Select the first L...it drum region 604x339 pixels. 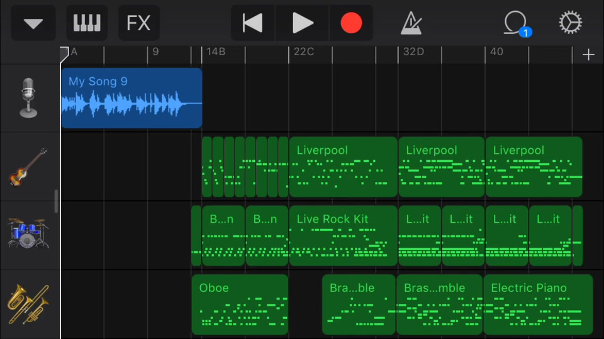click(x=420, y=235)
